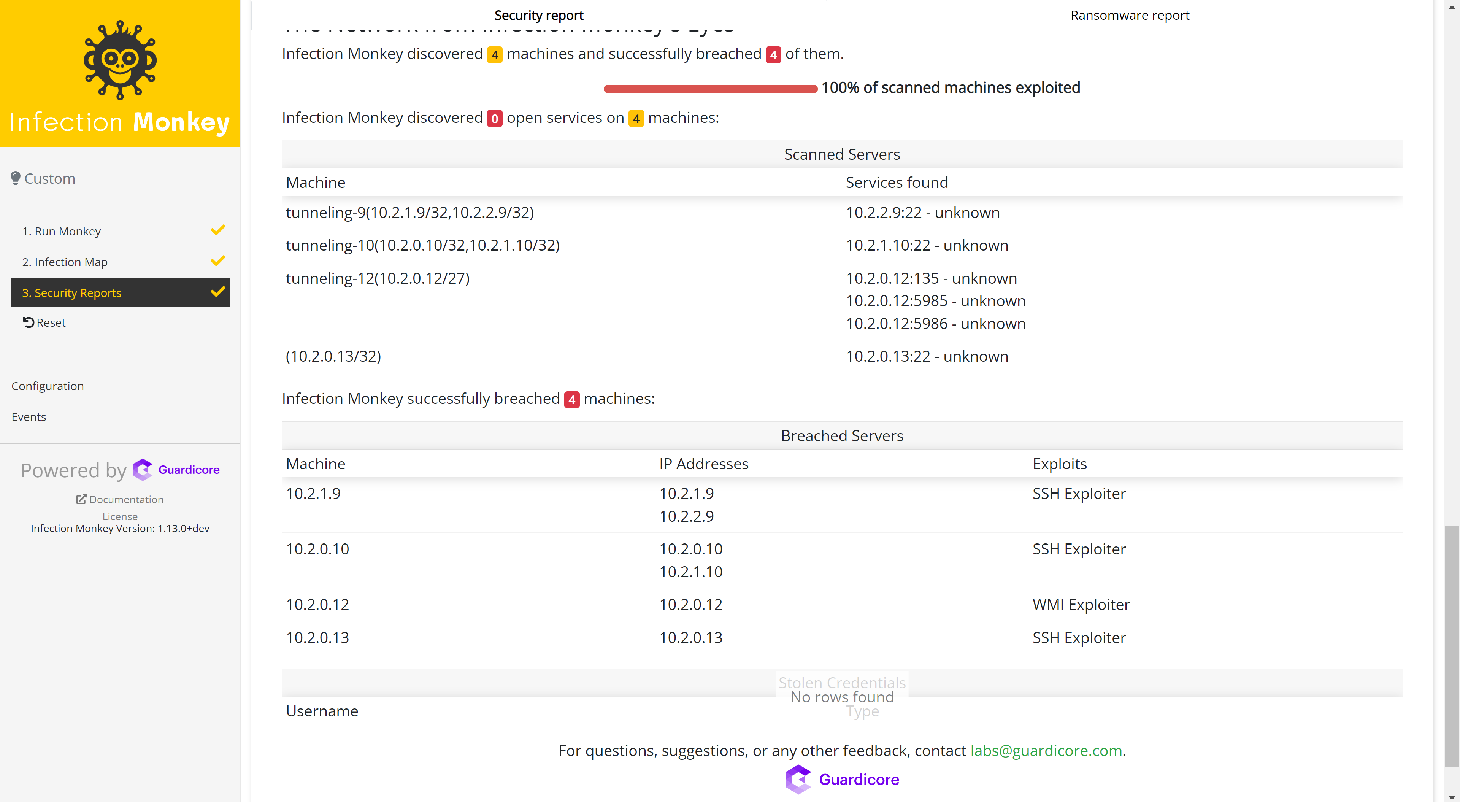1460x802 pixels.
Task: Click the checkmark on Security Reports
Action: pos(217,292)
